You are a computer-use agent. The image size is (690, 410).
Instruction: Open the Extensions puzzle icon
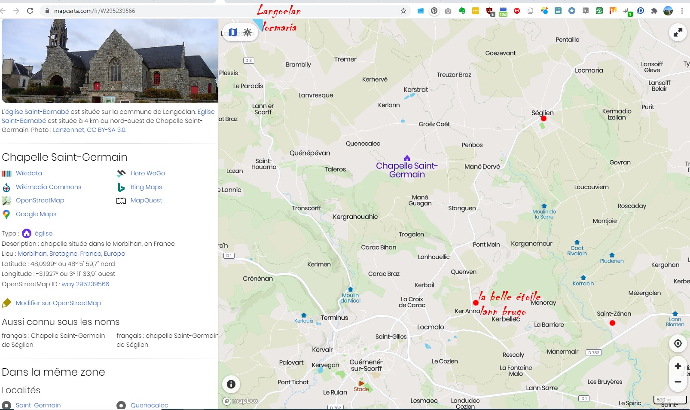tap(654, 11)
